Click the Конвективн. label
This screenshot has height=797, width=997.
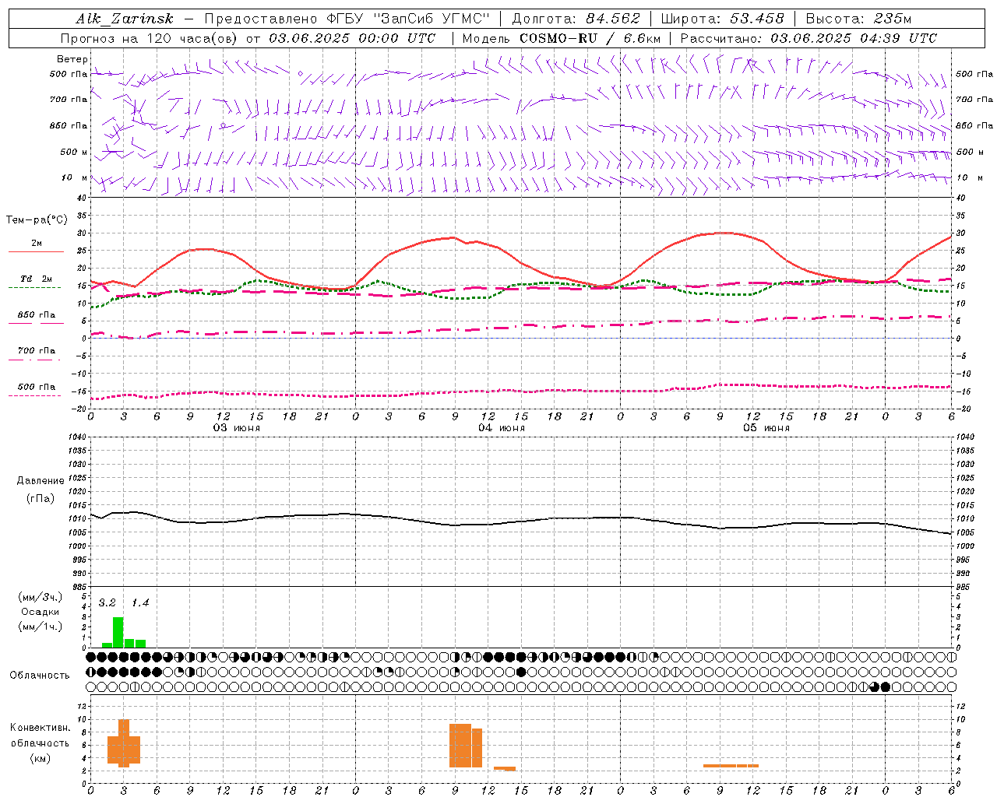point(41,728)
